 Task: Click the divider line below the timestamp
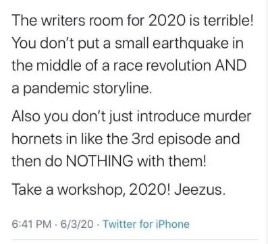tap(135, 240)
